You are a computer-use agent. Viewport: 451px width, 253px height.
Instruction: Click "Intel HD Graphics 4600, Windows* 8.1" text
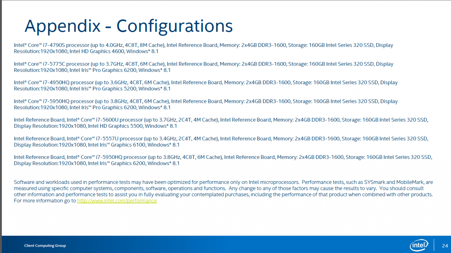pos(114,51)
